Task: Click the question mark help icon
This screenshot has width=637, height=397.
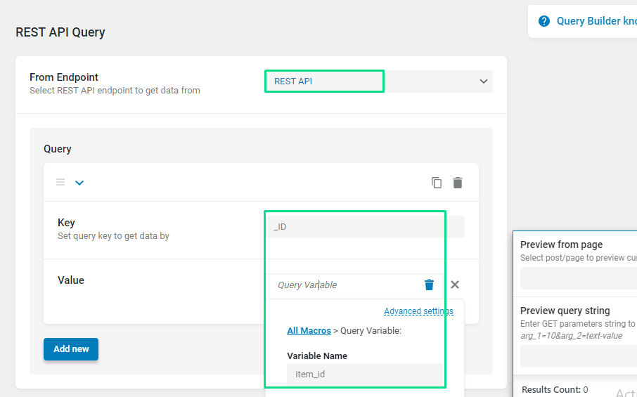Action: coord(544,21)
